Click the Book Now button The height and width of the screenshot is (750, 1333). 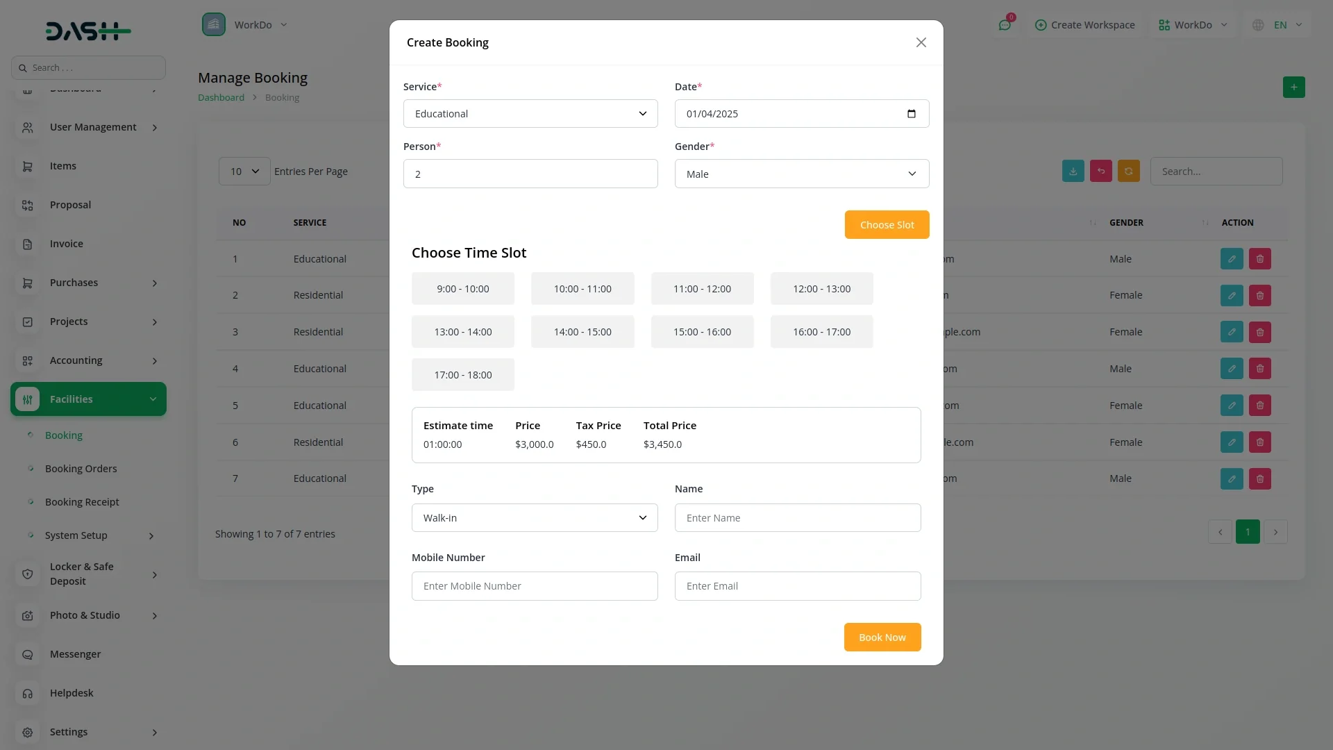(x=882, y=637)
